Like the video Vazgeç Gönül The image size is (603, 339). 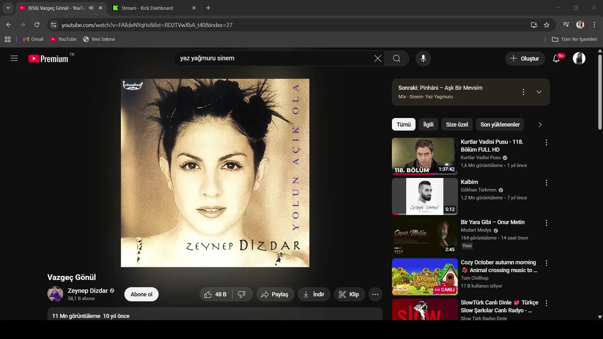[215, 294]
